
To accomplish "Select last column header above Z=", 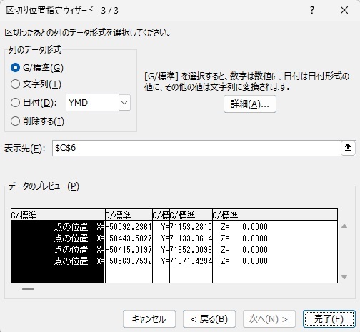I will click(x=275, y=215).
